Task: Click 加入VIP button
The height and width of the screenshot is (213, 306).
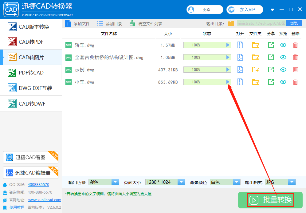Action: coord(245,10)
